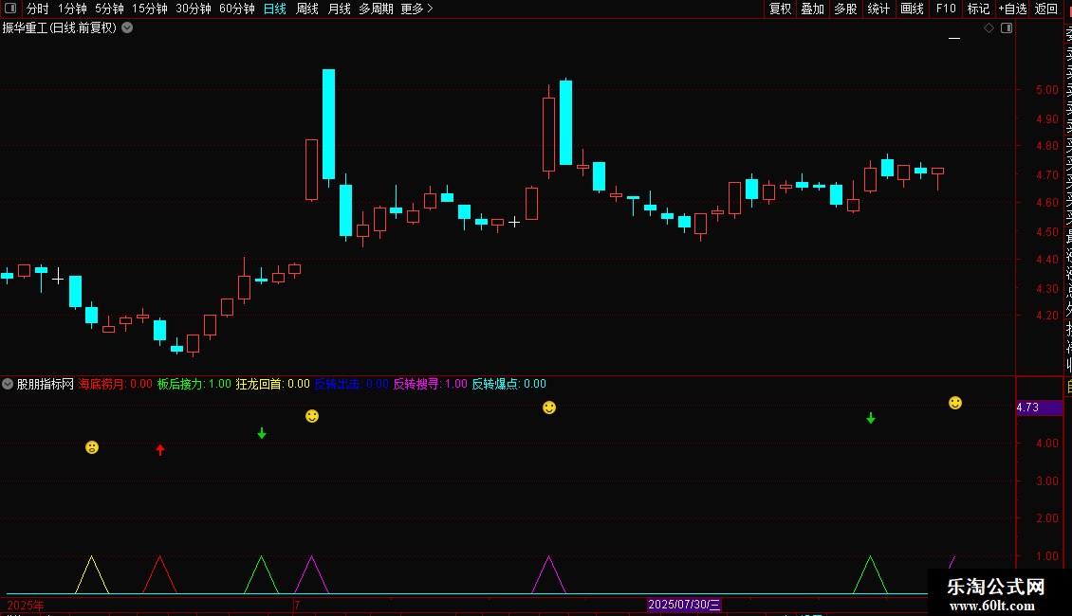The width and height of the screenshot is (1072, 616).
Task: Click the 振华重工(日线.前复权) chart title
Action: pos(60,28)
